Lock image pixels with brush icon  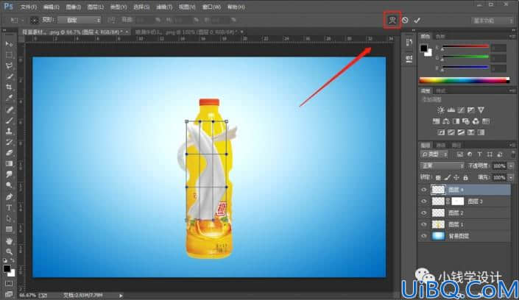point(447,178)
